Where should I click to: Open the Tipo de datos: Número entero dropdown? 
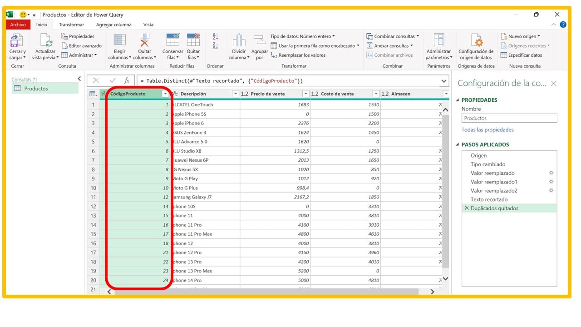[334, 36]
